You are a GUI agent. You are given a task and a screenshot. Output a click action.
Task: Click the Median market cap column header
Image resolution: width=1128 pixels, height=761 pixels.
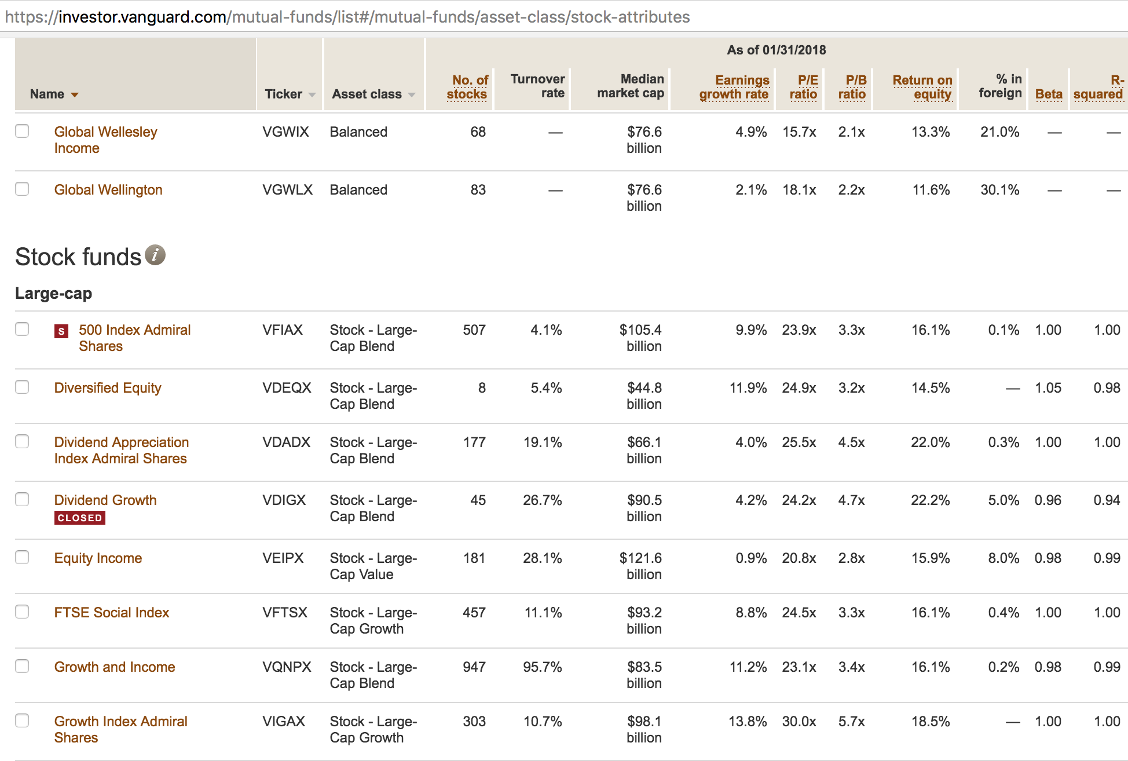tap(631, 86)
